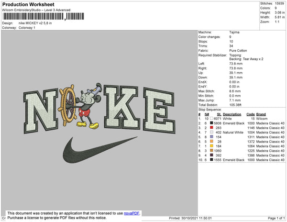Click code 1386 in row 9
The height and width of the screenshot is (222, 287).
251,155
